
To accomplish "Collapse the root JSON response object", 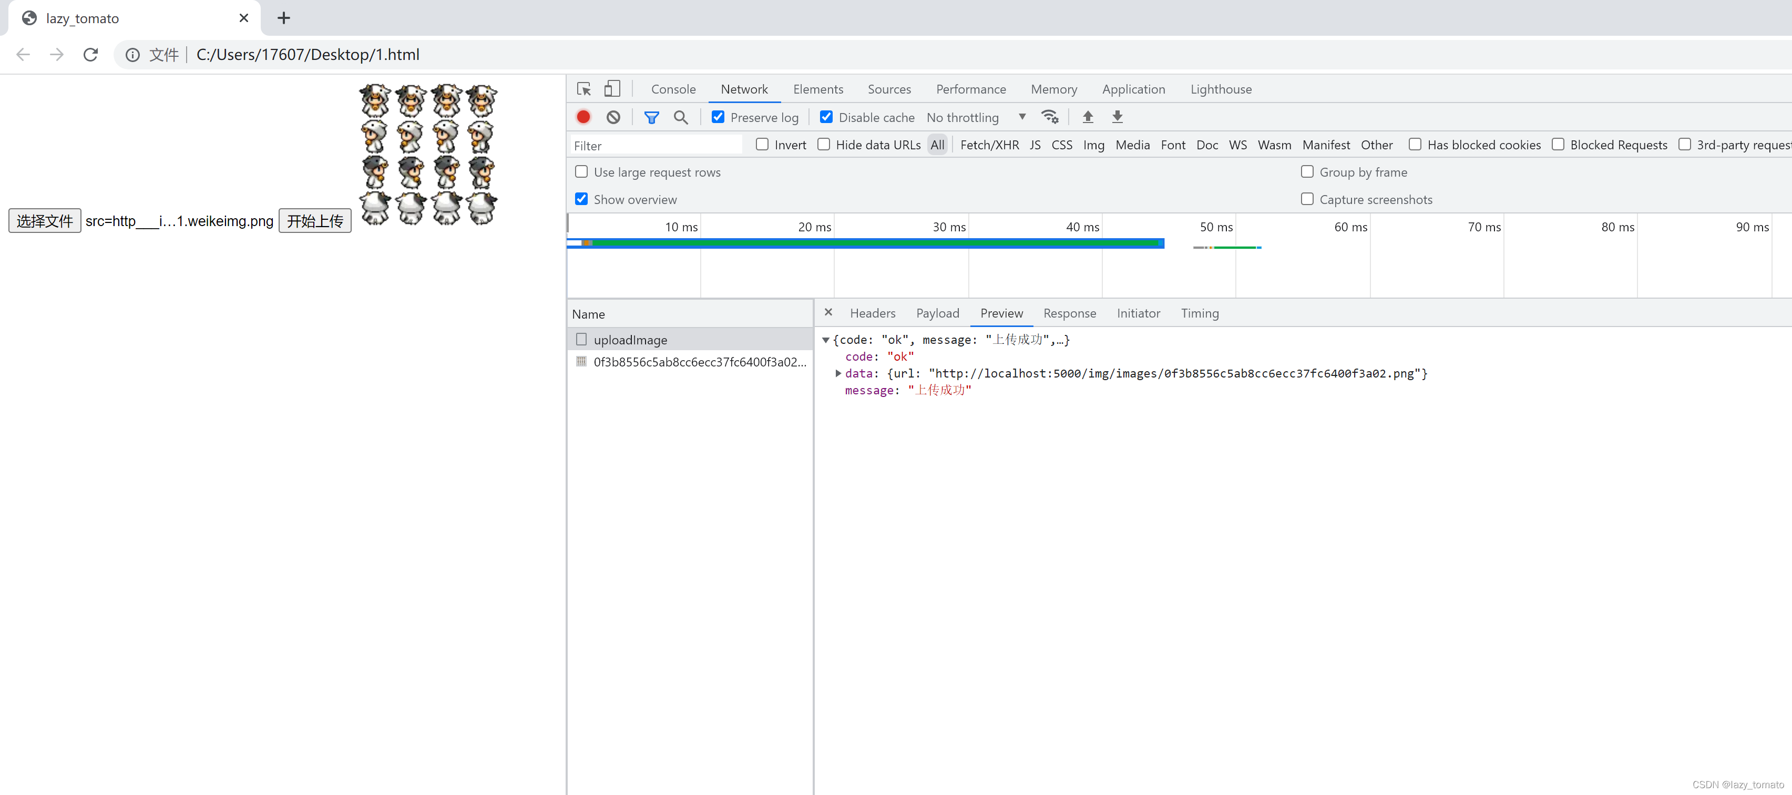I will (826, 340).
